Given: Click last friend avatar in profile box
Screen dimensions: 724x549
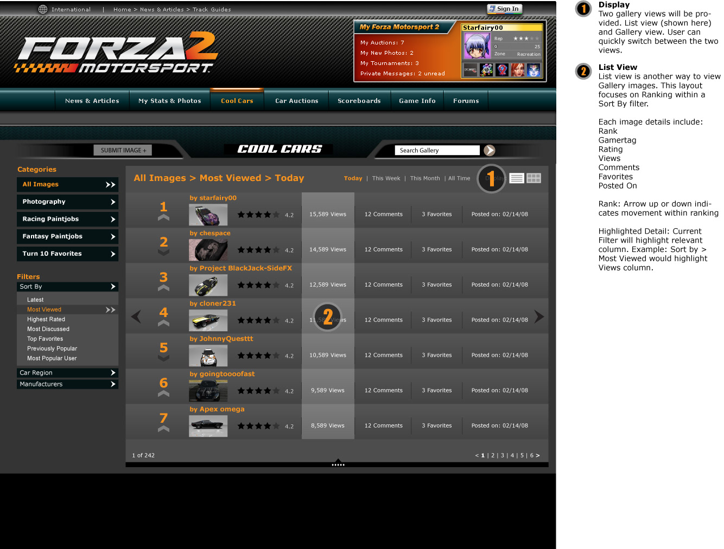Looking at the screenshot, I should pyautogui.click(x=534, y=70).
